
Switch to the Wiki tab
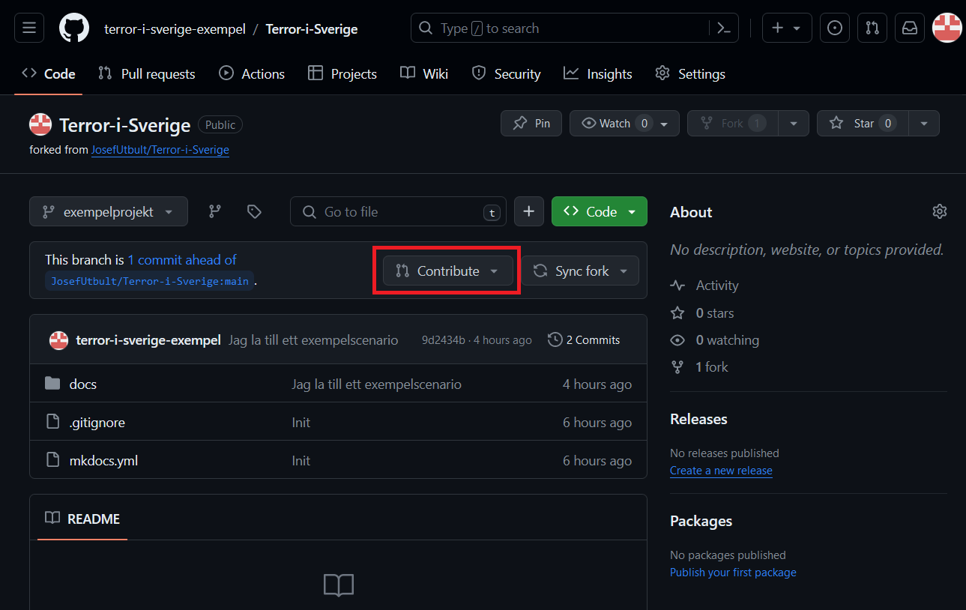click(424, 73)
